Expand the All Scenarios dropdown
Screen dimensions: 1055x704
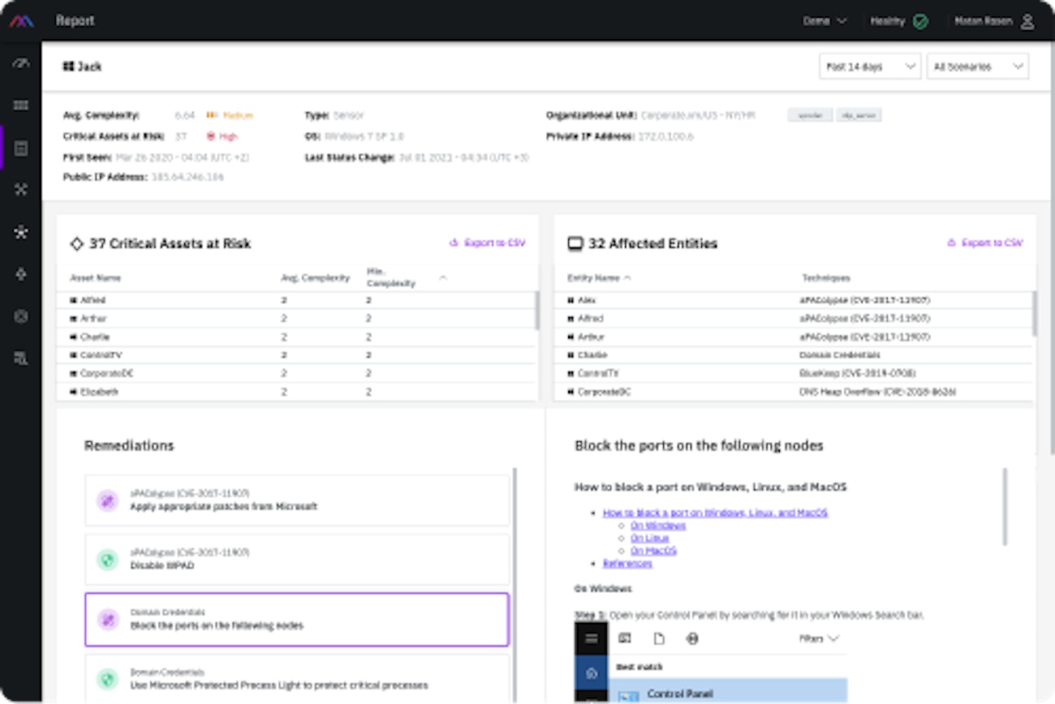[x=977, y=67]
